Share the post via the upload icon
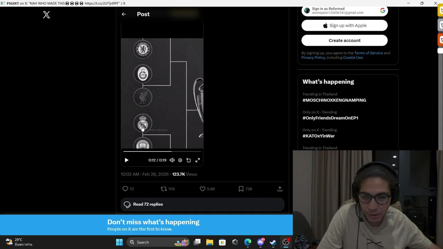This screenshot has height=249, width=443. click(280, 189)
